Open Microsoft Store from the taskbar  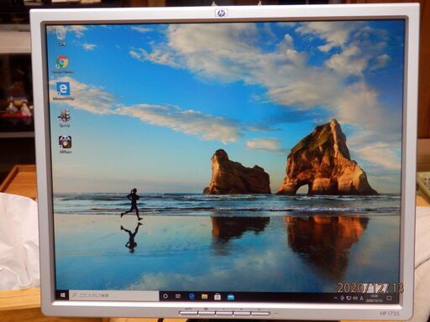pyautogui.click(x=218, y=297)
